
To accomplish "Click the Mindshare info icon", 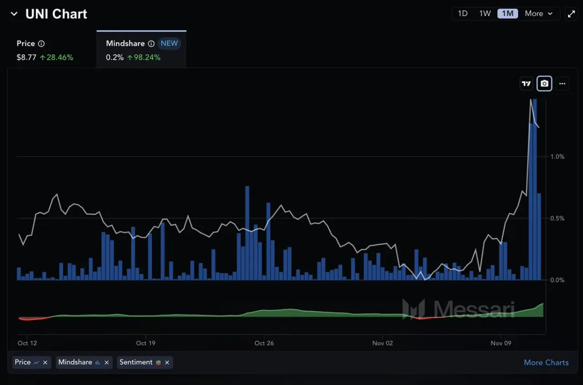I will coord(151,44).
